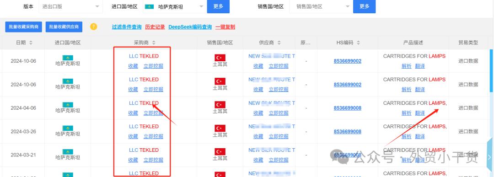Image resolution: width=494 pixels, height=177 pixels.
Task: Sort table by 供应商 column arrows
Action: coord(279,43)
